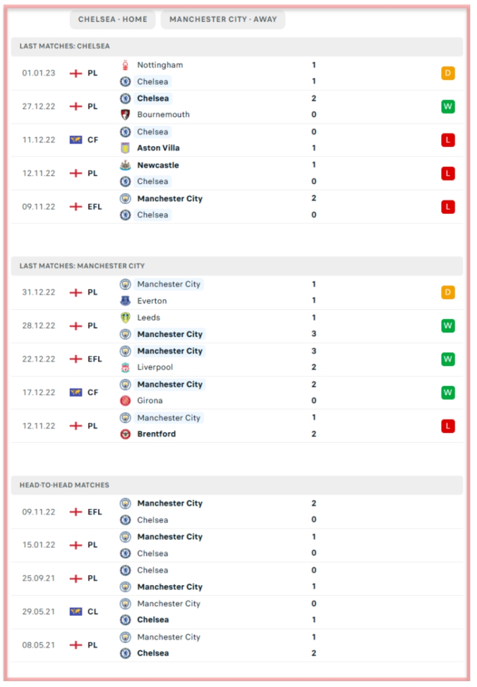
Task: Open the Girona team link
Action: pos(150,401)
